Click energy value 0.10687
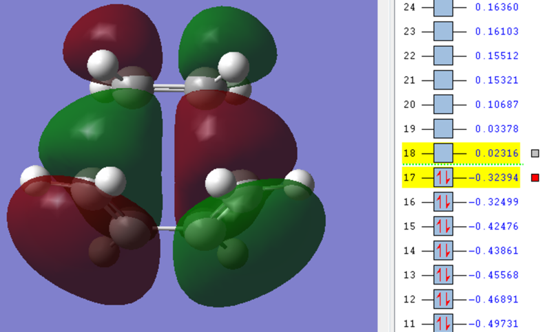 point(497,104)
